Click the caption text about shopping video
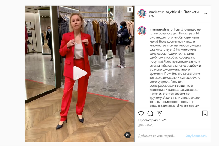The image size is (219, 146). pyautogui.click(x=175, y=67)
